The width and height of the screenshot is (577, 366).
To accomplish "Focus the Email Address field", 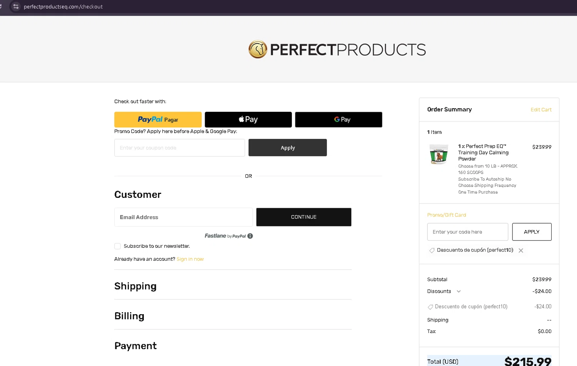I will (x=183, y=217).
